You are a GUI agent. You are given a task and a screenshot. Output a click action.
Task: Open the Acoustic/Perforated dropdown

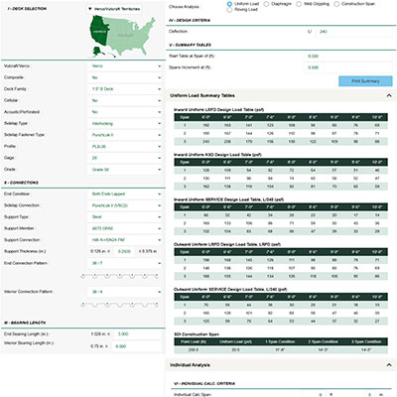click(x=125, y=112)
